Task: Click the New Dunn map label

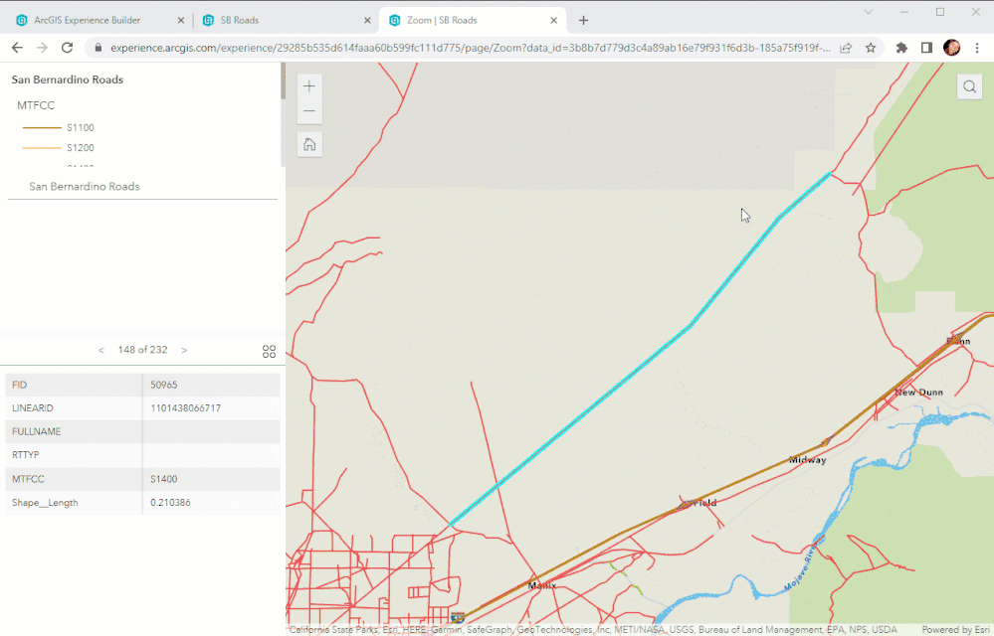Action: pos(919,393)
